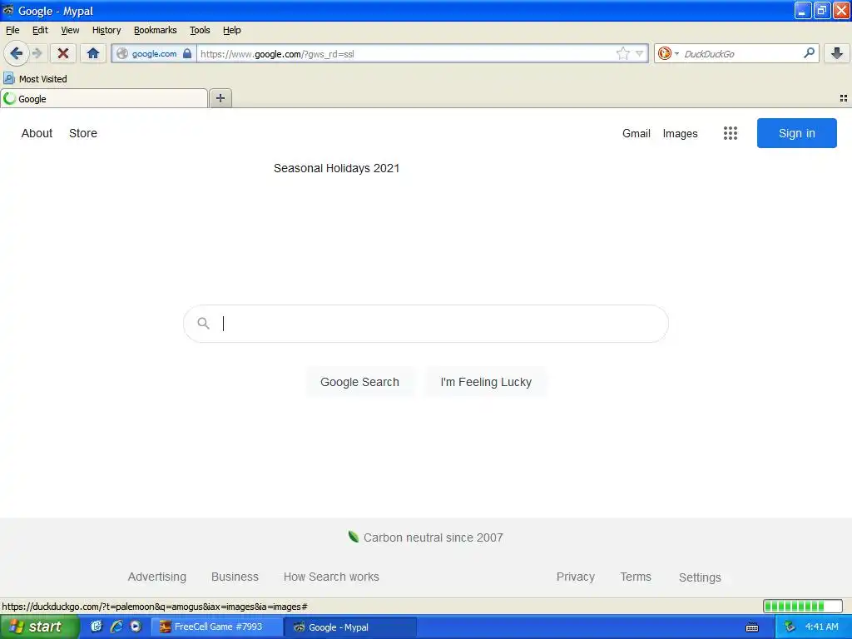Open Google Images link
The height and width of the screenshot is (639, 852).
(681, 134)
